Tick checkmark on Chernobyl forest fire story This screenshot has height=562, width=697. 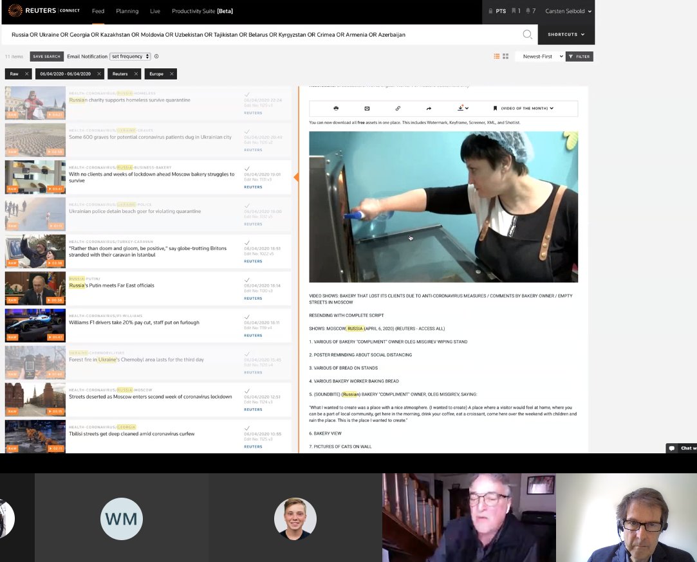pos(246,354)
